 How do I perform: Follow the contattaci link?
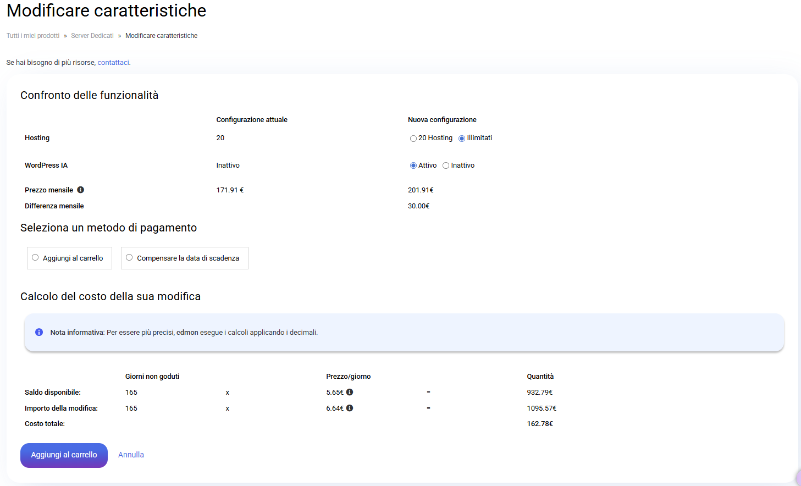(113, 63)
